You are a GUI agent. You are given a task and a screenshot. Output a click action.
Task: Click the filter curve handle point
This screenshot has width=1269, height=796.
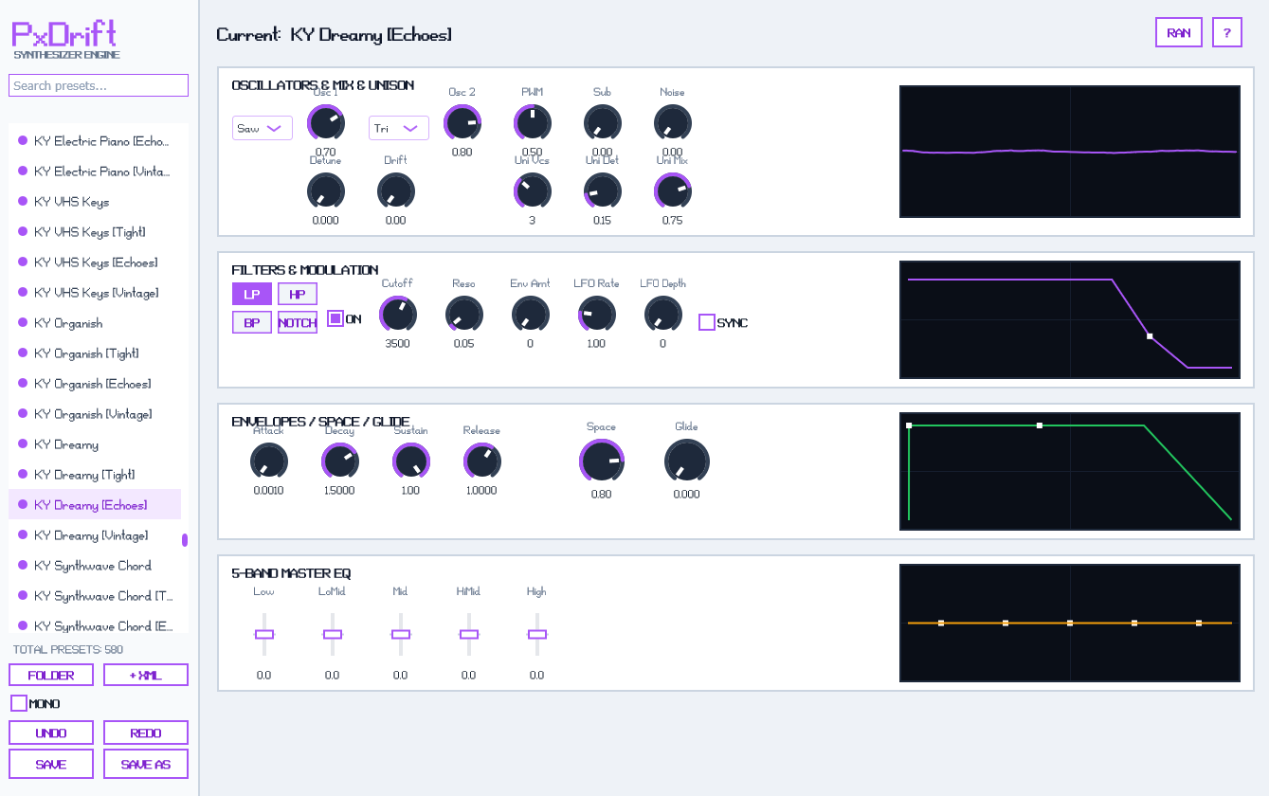[1150, 336]
